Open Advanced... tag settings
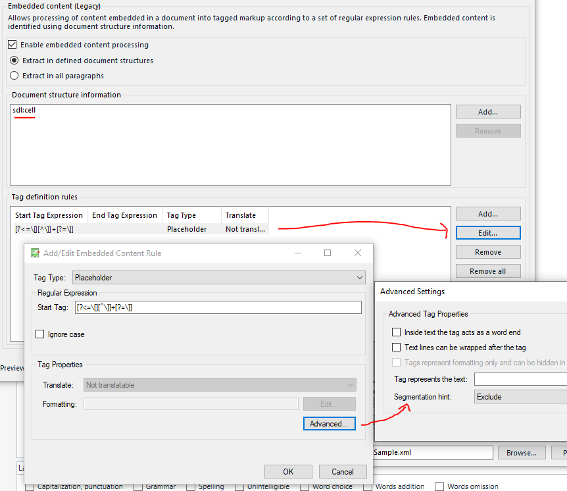Screen dimensions: 567x491 (x=329, y=424)
